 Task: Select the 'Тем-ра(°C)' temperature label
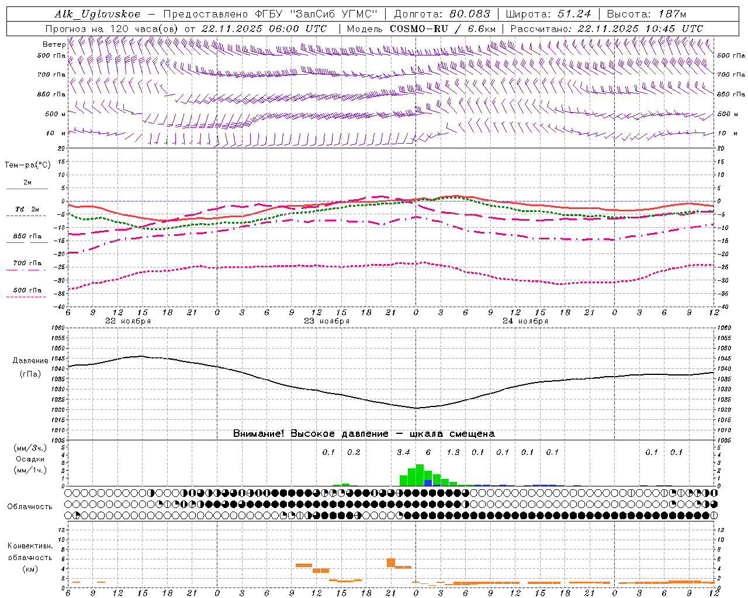27,165
